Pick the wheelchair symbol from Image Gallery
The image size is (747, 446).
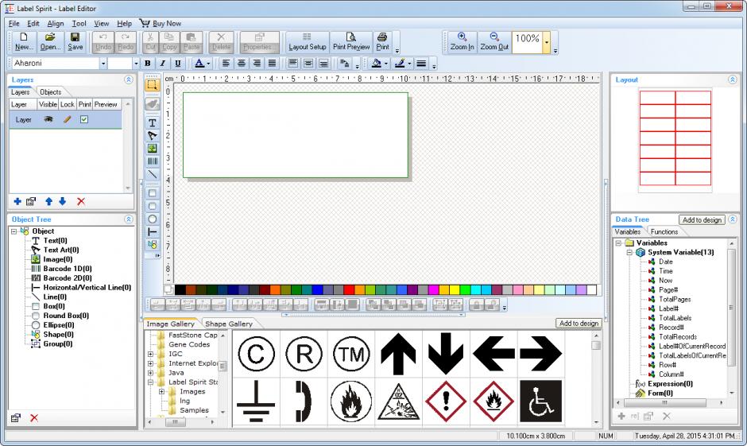click(x=540, y=401)
